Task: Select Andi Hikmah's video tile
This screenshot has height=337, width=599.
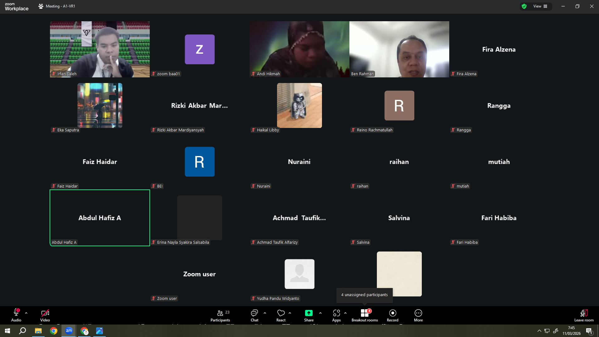Action: [x=299, y=49]
